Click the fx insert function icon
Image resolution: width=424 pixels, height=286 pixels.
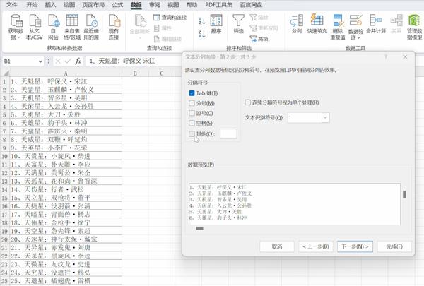point(78,61)
